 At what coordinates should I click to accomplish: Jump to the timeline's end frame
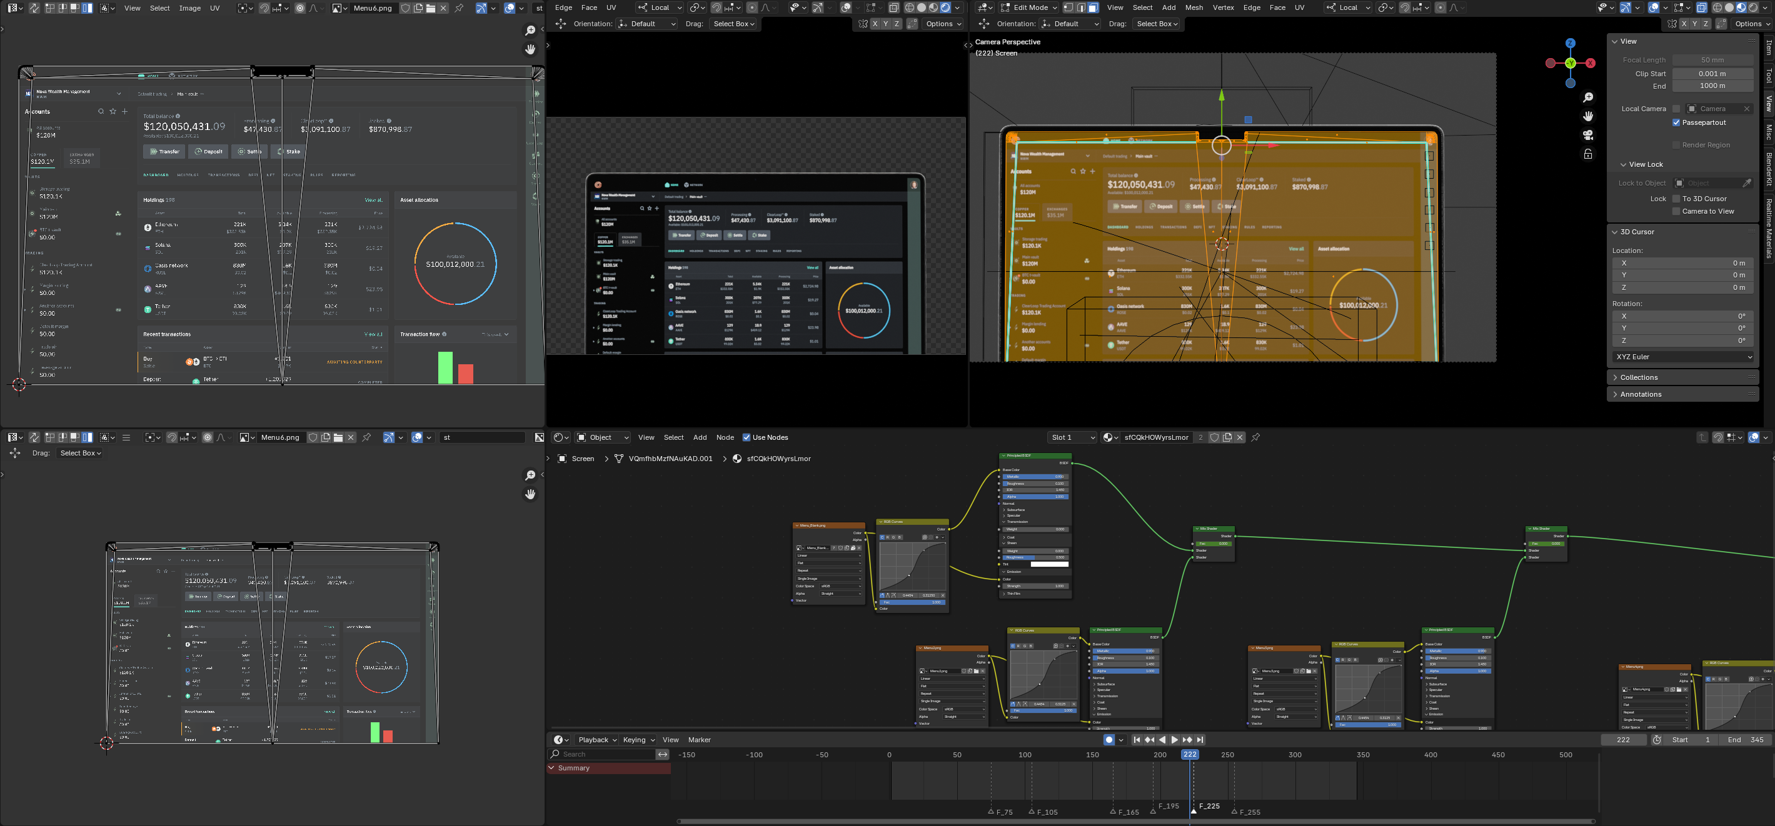coord(1200,740)
